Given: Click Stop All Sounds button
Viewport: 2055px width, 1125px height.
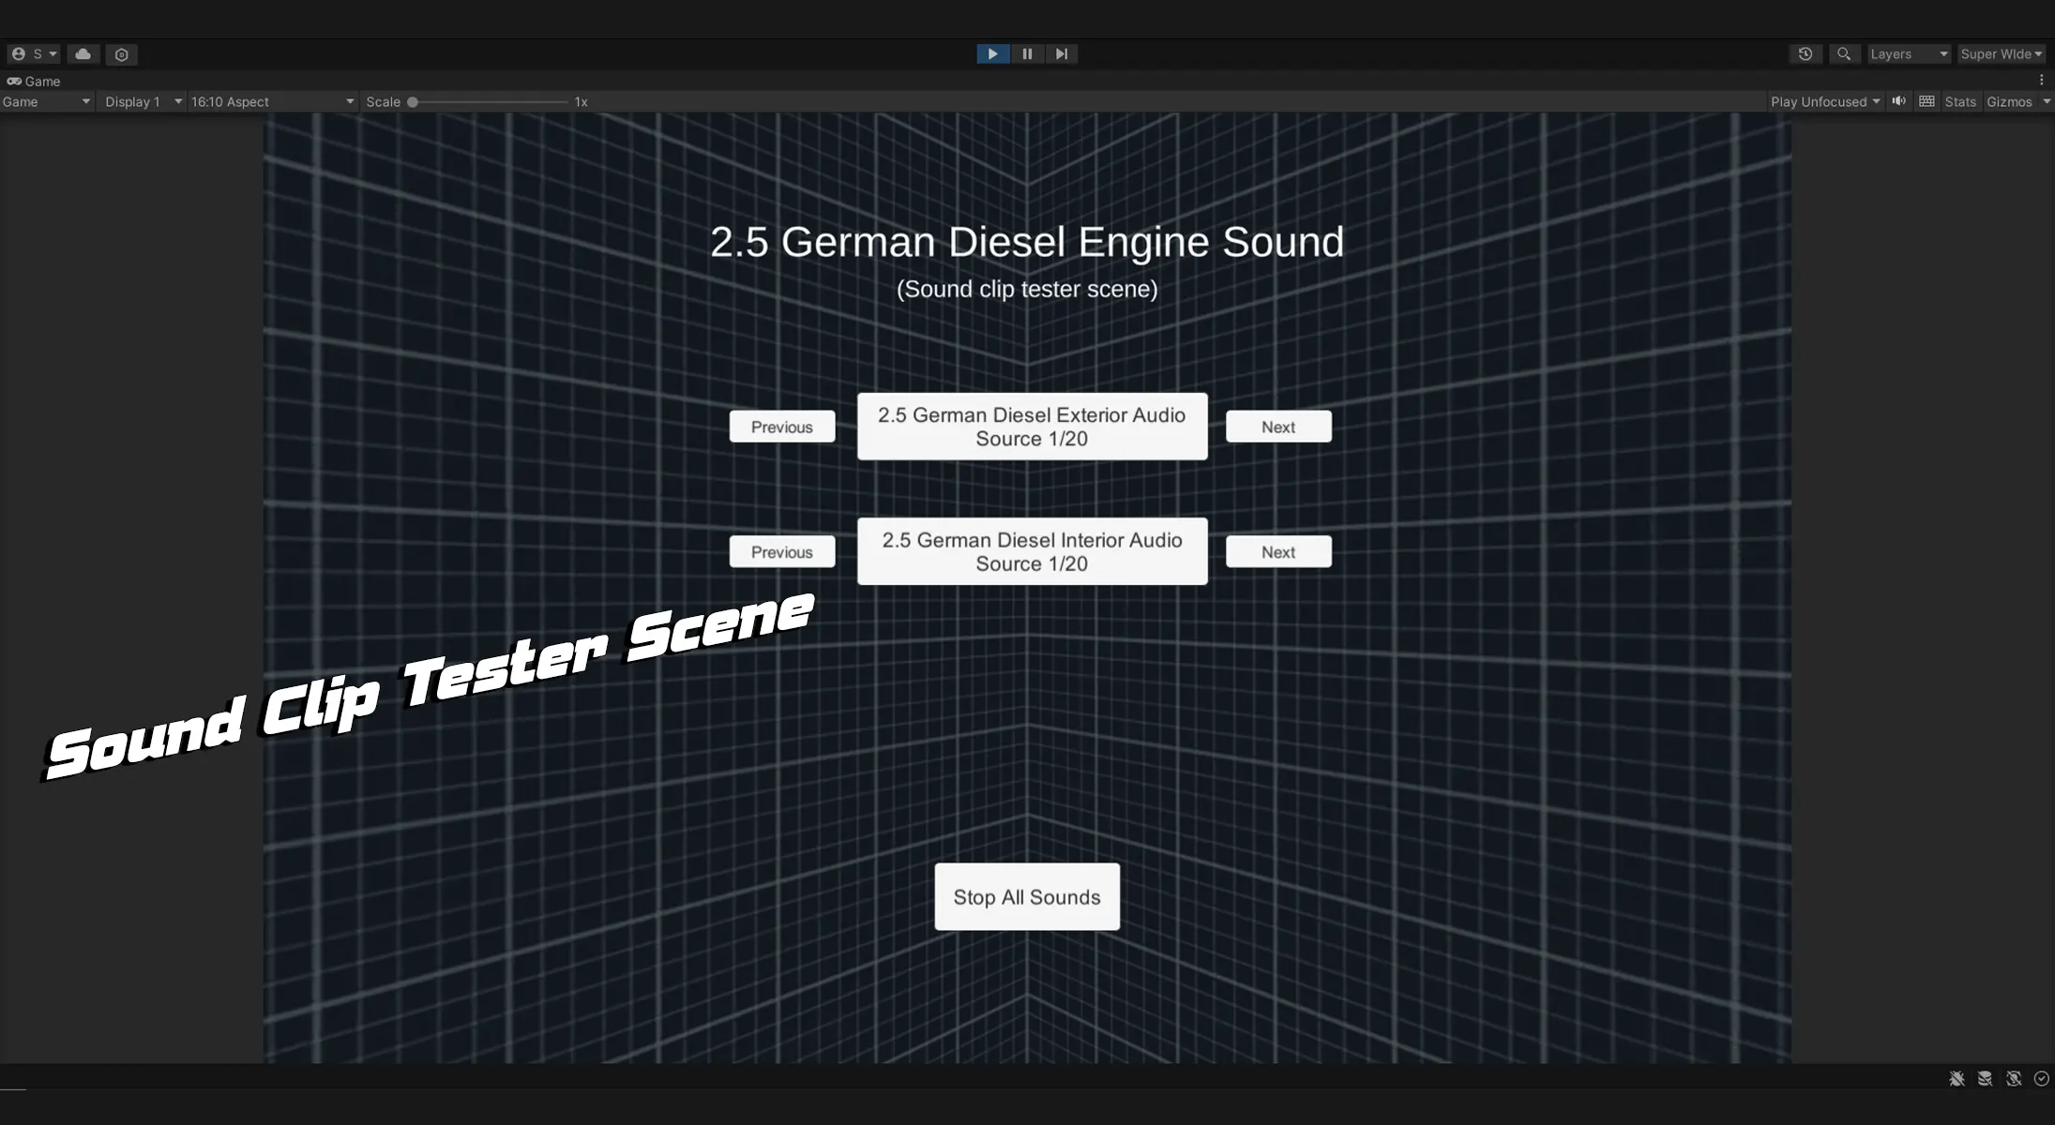Looking at the screenshot, I should point(1026,896).
